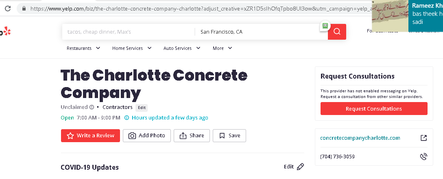Click the Add Photo button

click(147, 136)
